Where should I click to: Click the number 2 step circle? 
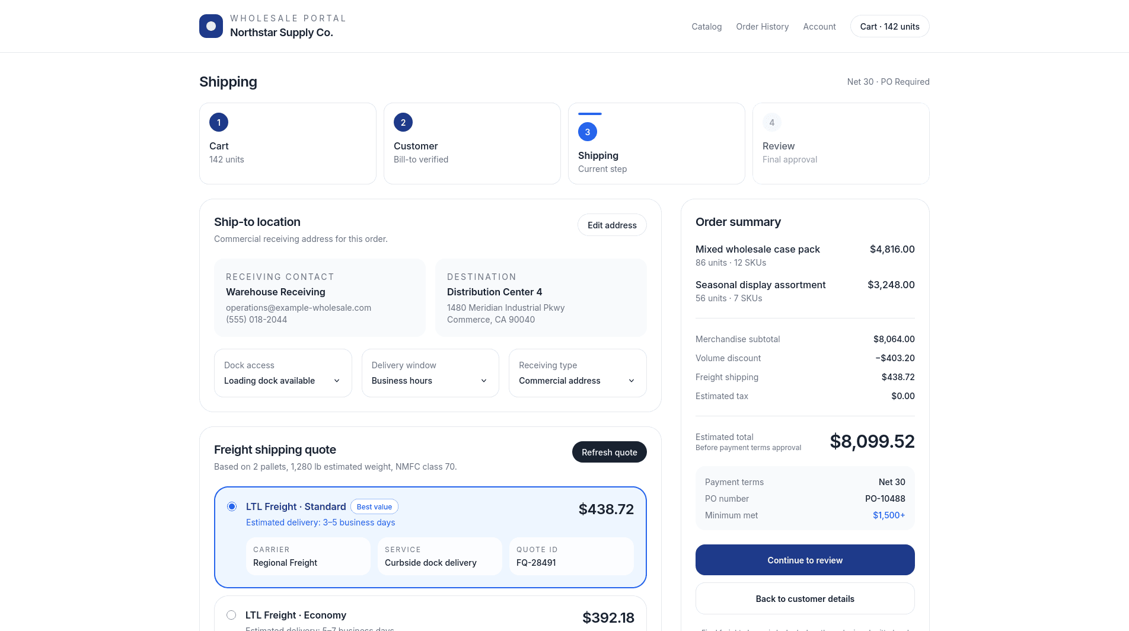tap(403, 122)
